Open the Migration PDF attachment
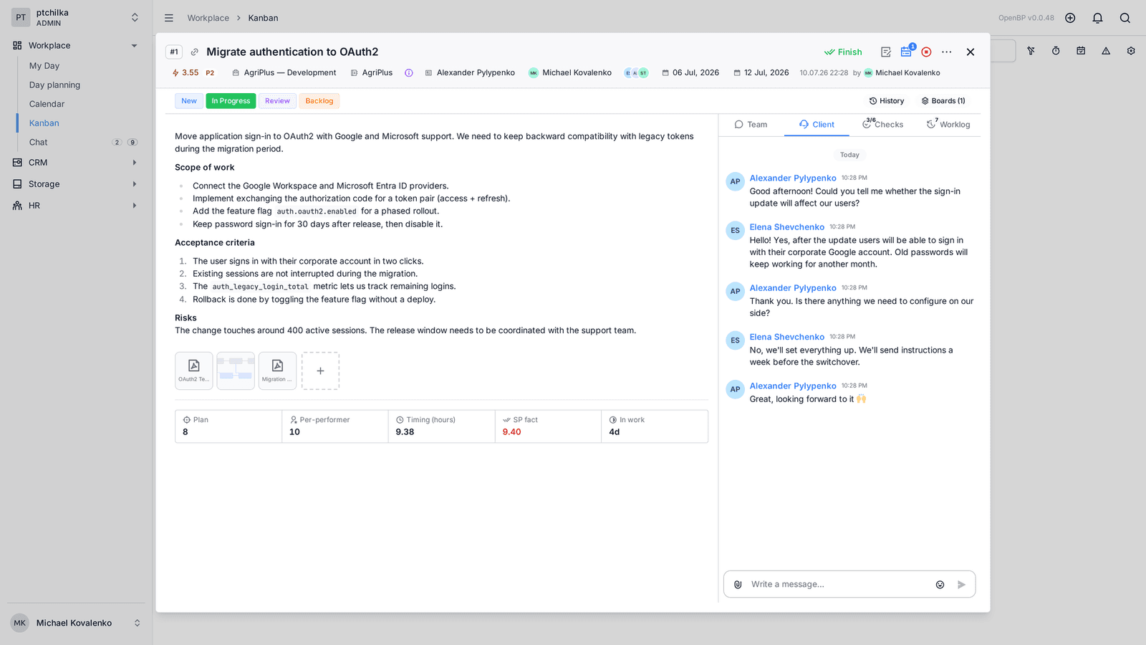 pyautogui.click(x=277, y=371)
